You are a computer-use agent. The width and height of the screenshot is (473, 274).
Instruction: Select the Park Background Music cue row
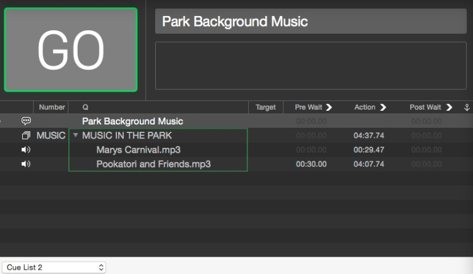coord(132,121)
